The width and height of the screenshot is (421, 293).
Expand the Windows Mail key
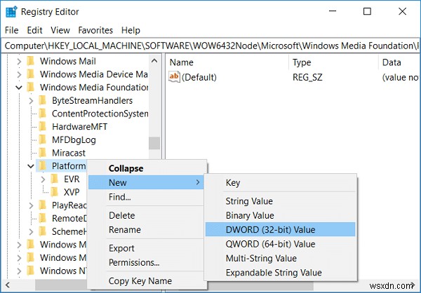point(19,62)
